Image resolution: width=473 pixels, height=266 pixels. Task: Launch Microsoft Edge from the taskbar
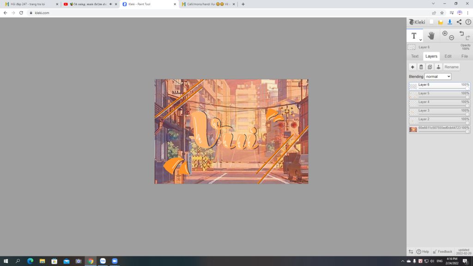(30, 261)
